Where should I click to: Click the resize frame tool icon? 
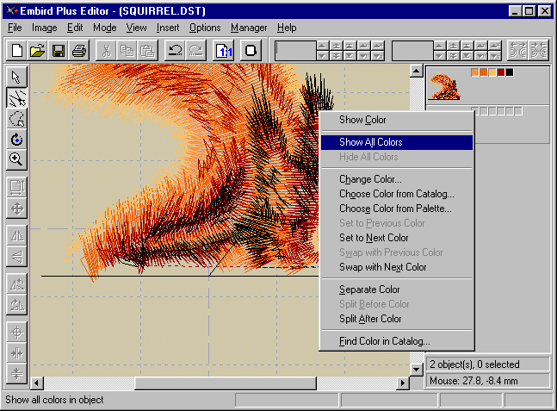point(16,187)
